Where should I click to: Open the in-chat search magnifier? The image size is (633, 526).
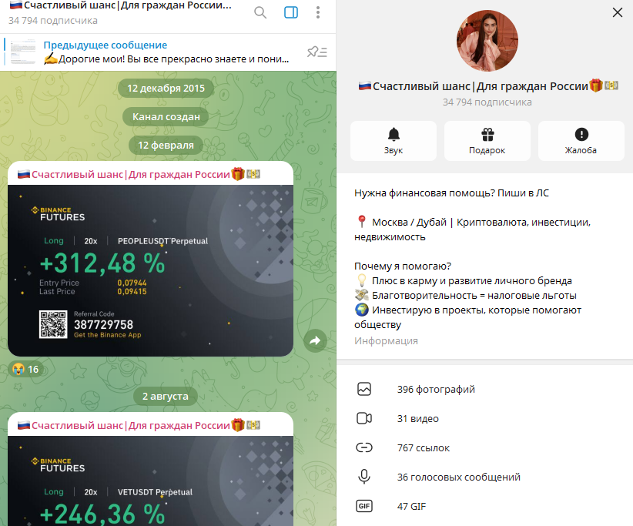tap(260, 12)
